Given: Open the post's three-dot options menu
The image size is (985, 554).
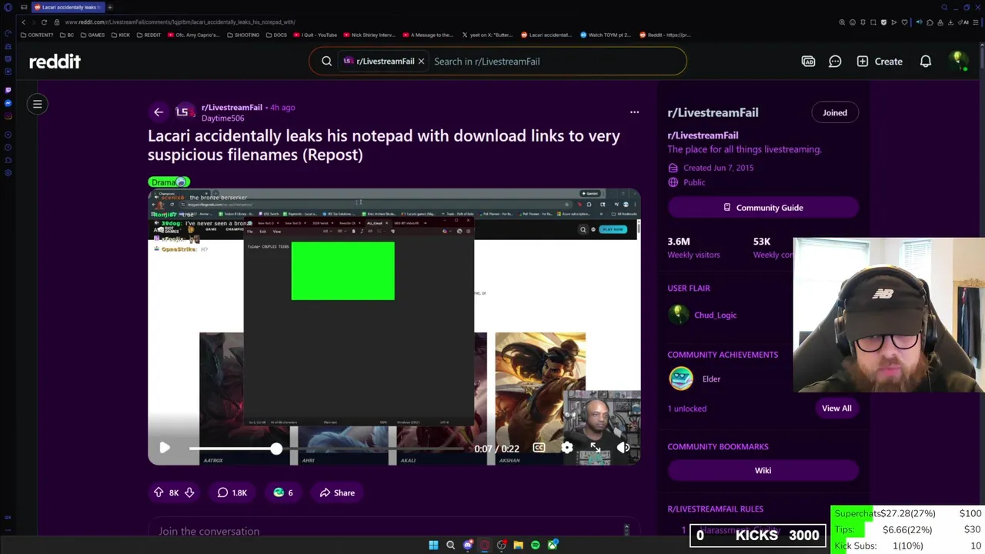Looking at the screenshot, I should tap(634, 112).
